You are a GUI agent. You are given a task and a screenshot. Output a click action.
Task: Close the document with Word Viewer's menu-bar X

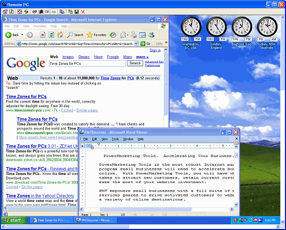point(236,139)
